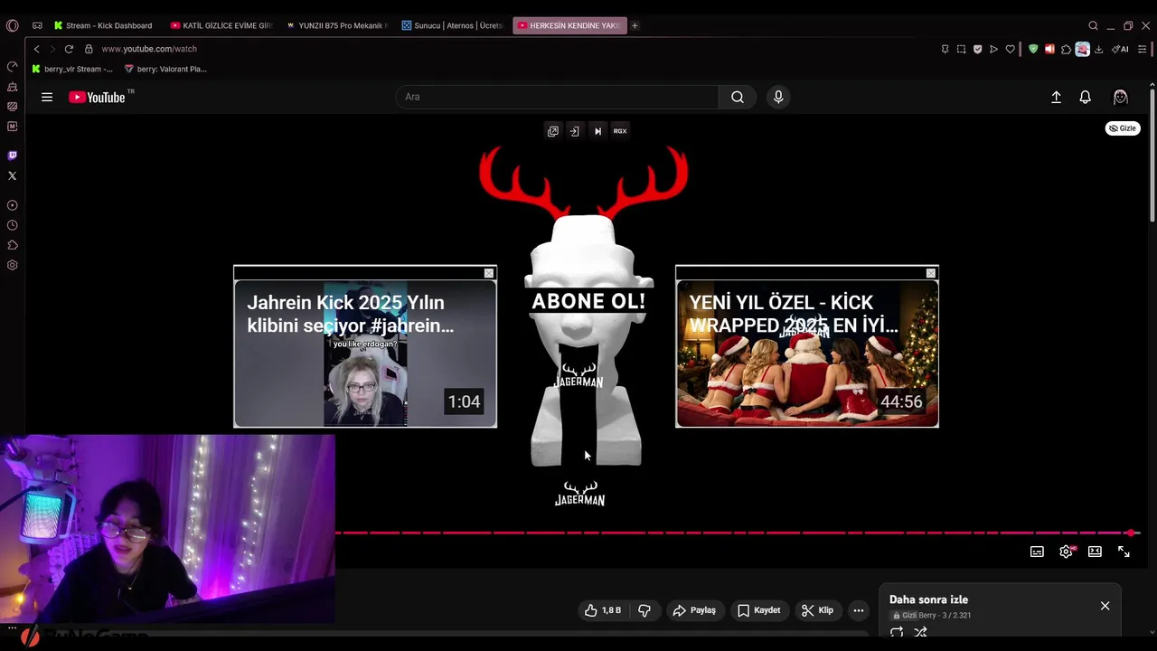Click the RGX overlay button
Viewport: 1157px width, 651px height.
coord(620,131)
